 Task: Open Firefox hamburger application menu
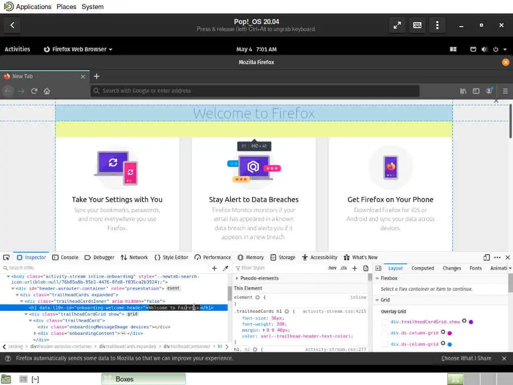point(505,91)
